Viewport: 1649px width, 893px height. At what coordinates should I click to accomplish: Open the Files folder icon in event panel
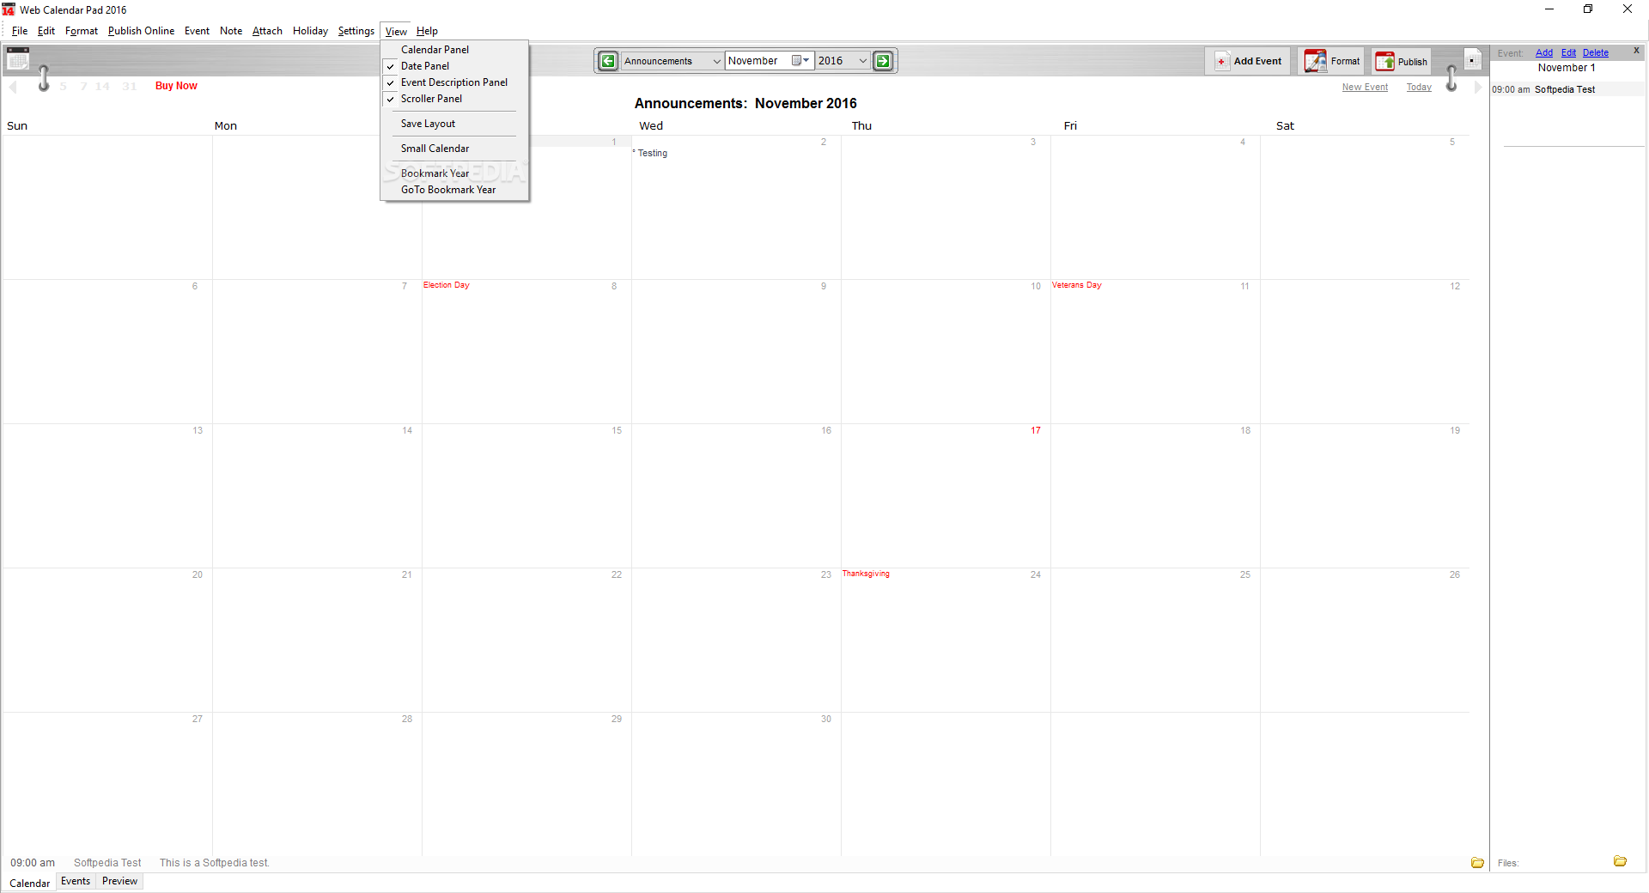(x=1620, y=861)
